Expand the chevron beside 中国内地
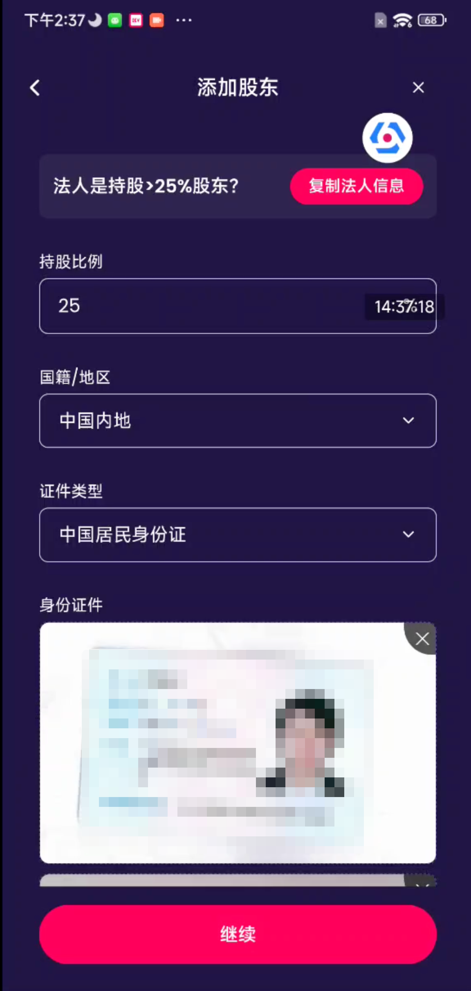471x991 pixels. pos(408,421)
